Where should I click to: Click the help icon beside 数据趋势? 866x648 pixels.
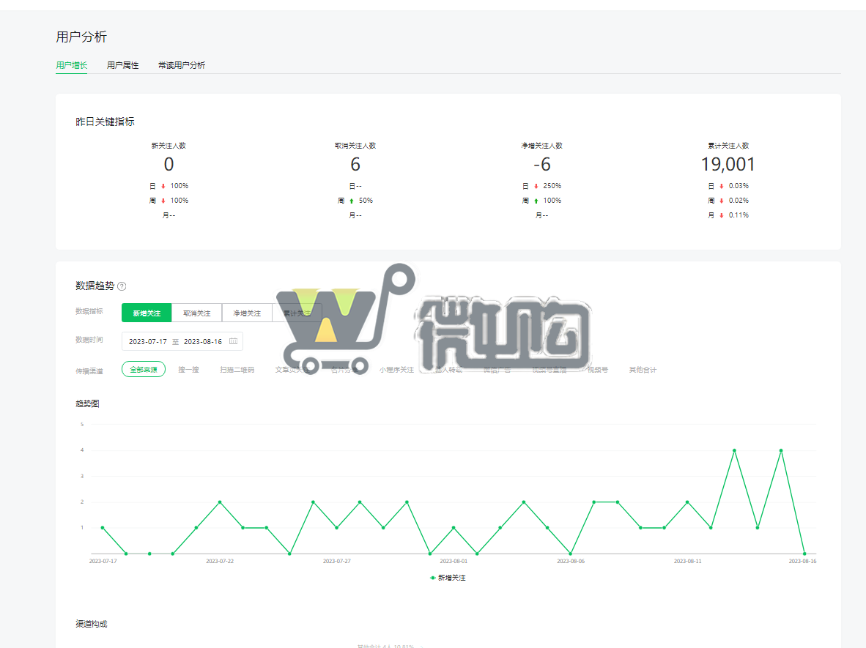(122, 286)
